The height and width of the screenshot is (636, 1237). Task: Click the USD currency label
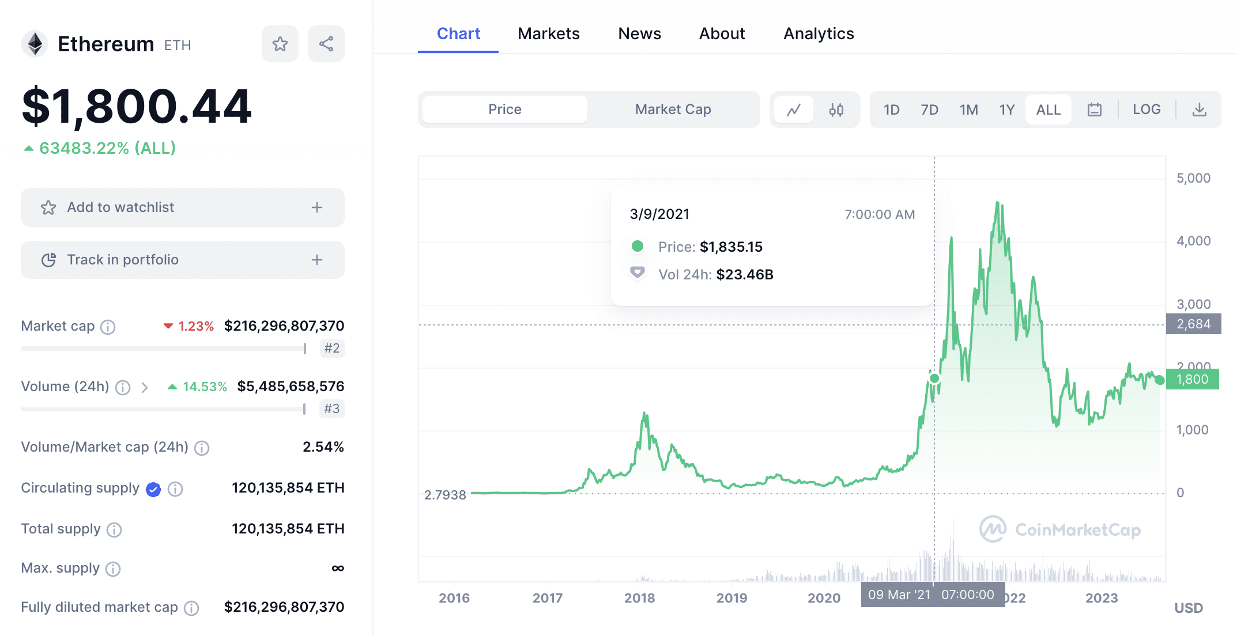[x=1189, y=608]
